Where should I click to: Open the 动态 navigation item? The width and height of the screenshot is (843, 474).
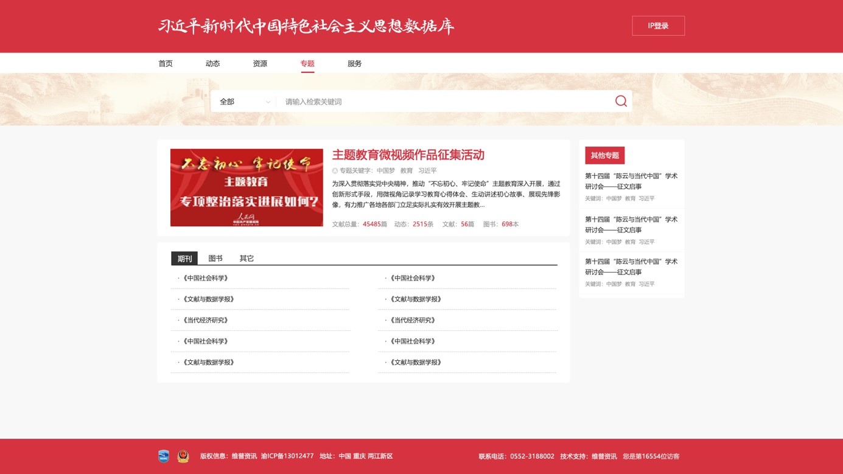pyautogui.click(x=212, y=63)
